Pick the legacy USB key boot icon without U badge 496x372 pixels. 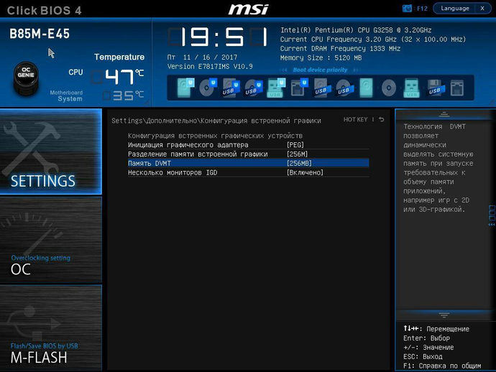[411, 88]
